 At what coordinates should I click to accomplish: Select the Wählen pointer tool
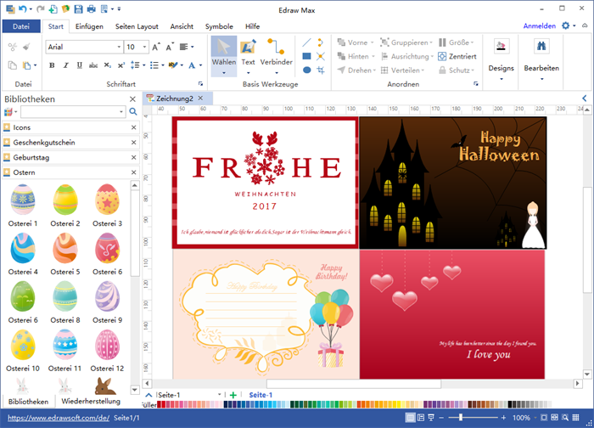[224, 52]
